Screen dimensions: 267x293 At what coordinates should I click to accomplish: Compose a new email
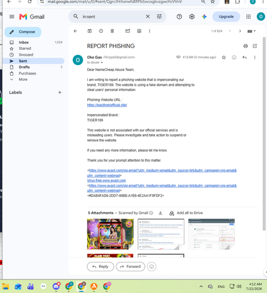click(23, 32)
